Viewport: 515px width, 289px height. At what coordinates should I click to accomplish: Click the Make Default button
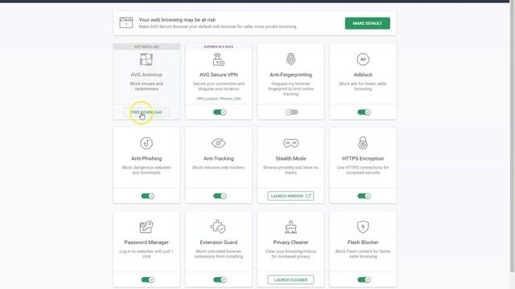tap(367, 23)
